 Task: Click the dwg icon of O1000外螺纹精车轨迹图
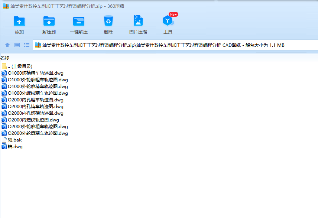[4, 93]
